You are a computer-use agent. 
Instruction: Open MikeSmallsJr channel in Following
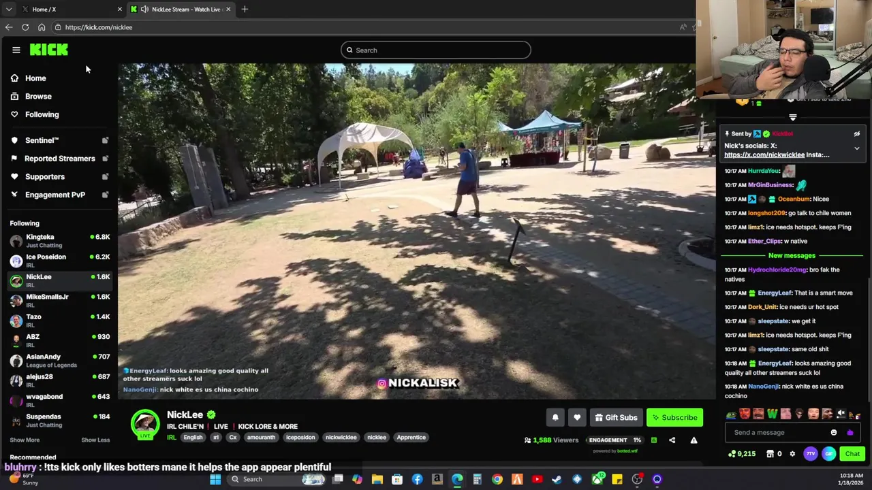coord(60,301)
